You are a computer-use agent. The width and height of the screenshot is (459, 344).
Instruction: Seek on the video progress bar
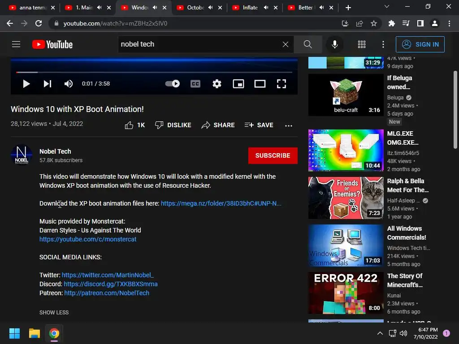[154, 72]
